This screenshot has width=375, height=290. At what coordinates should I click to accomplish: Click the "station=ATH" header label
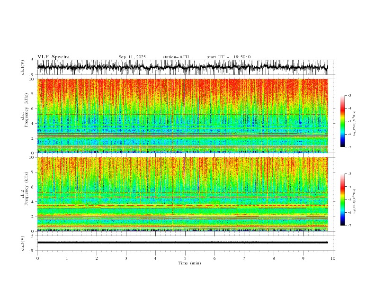point(176,57)
